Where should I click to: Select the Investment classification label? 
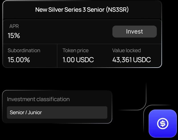(38, 99)
